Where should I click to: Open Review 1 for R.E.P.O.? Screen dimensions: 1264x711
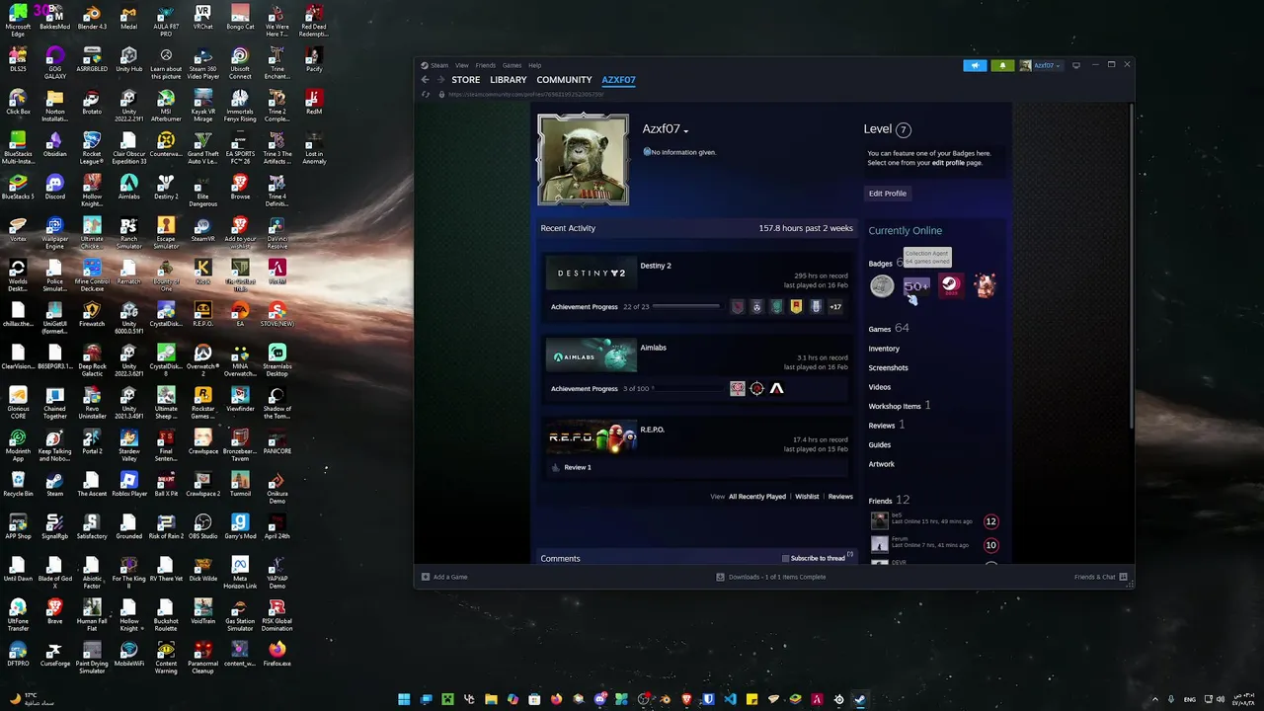(x=578, y=467)
